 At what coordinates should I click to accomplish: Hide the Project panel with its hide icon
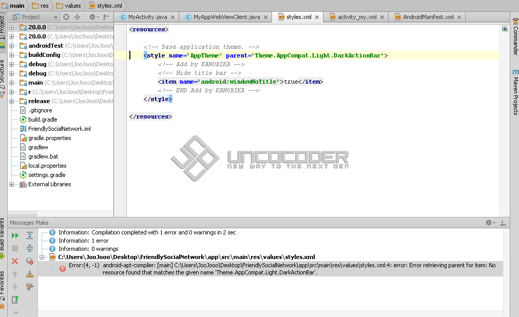point(107,17)
